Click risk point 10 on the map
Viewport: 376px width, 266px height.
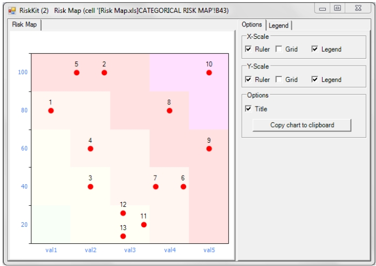pos(209,73)
